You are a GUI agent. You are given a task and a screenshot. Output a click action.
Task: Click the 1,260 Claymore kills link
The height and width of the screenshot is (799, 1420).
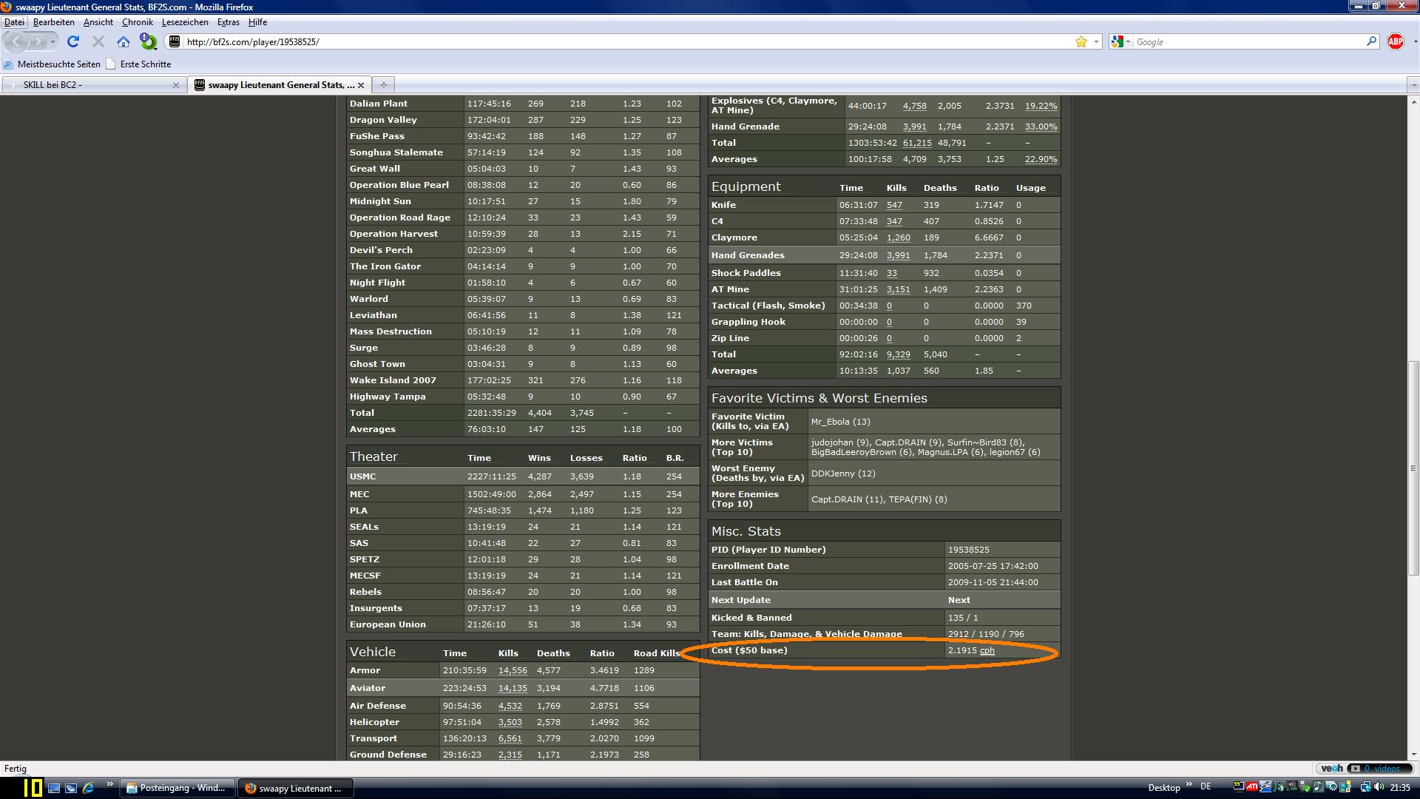click(x=898, y=237)
